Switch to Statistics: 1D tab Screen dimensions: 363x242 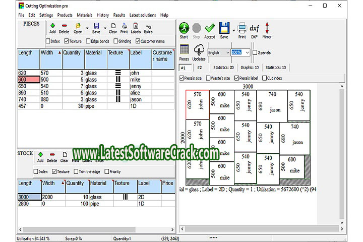click(x=276, y=68)
